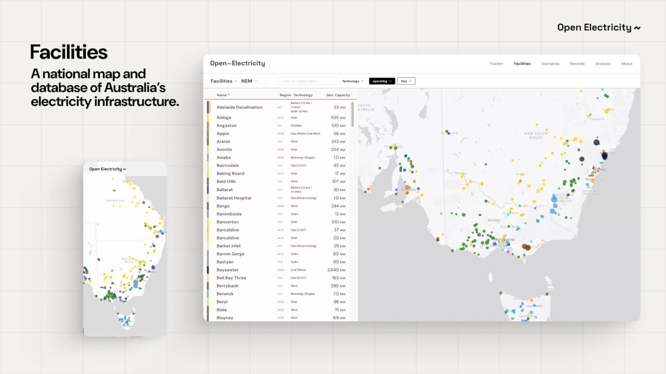Click the large black coal marker near Newcastle
Viewport: 666px width, 374px height.
(604, 156)
